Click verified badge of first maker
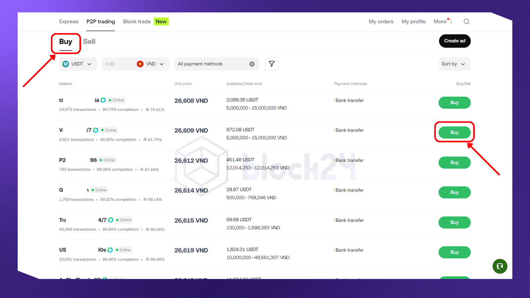Screen dimensions: 530x298 103,100
